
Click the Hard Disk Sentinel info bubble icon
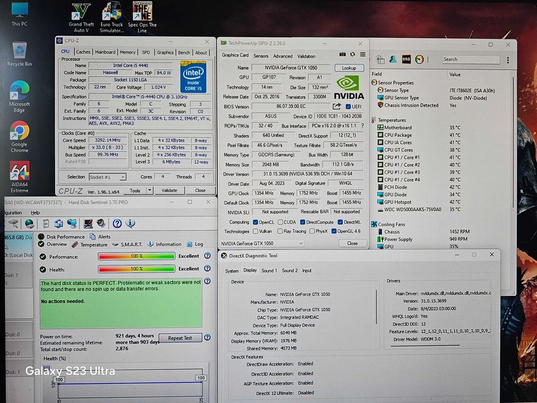[130, 224]
